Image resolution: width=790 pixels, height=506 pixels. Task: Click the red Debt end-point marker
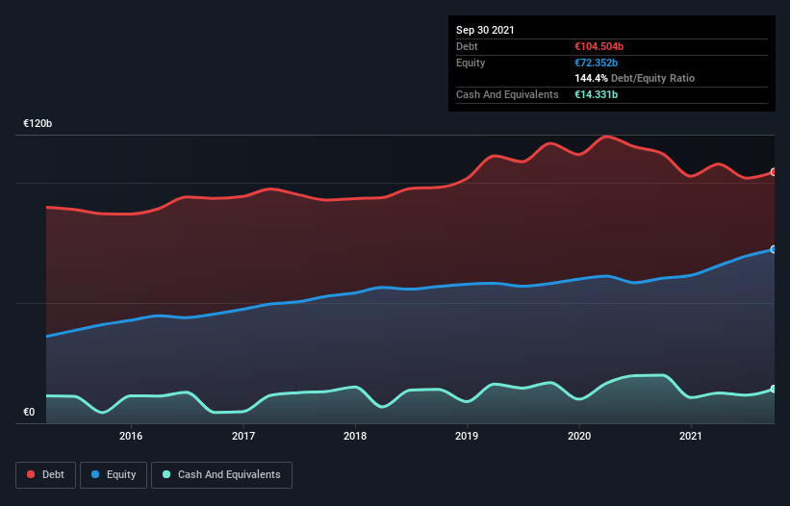(774, 172)
